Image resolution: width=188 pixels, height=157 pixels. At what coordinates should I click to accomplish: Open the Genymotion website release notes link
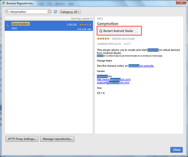(141, 66)
